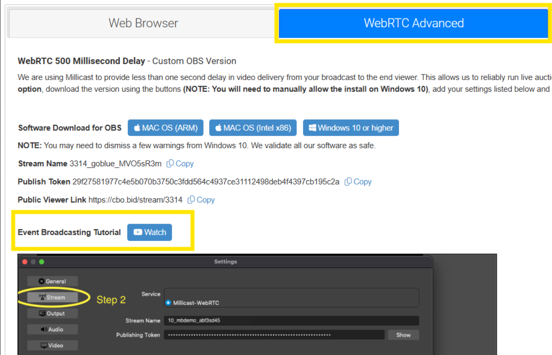The height and width of the screenshot is (355, 552).
Task: Select the Millicast-WebRTC service radio button
Action: point(168,303)
